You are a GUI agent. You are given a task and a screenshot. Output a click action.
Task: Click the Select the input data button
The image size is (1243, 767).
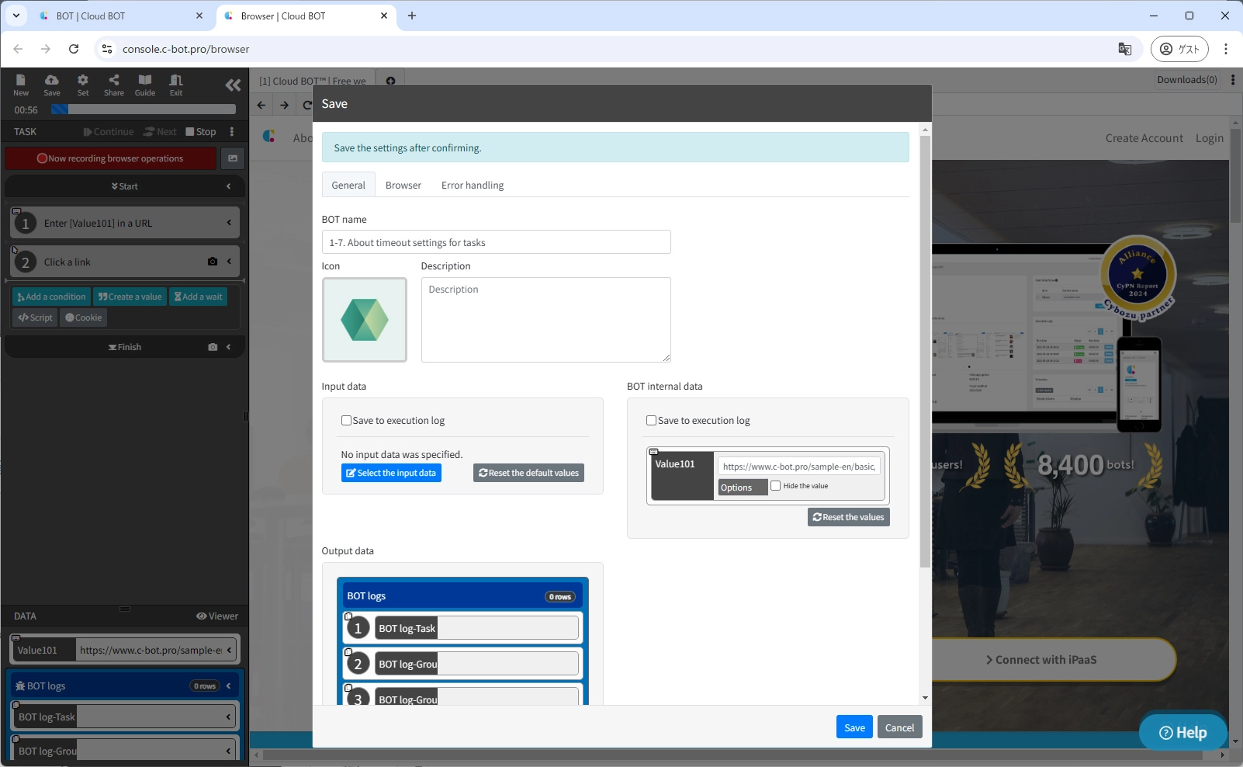tap(391, 474)
